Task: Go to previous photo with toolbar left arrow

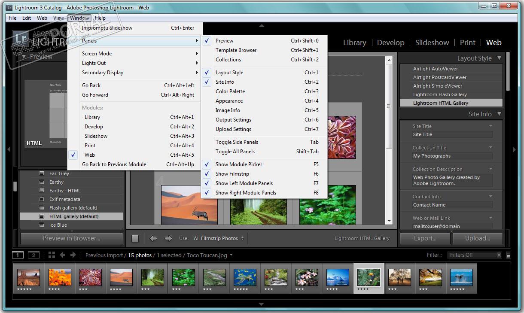Action: coord(153,238)
